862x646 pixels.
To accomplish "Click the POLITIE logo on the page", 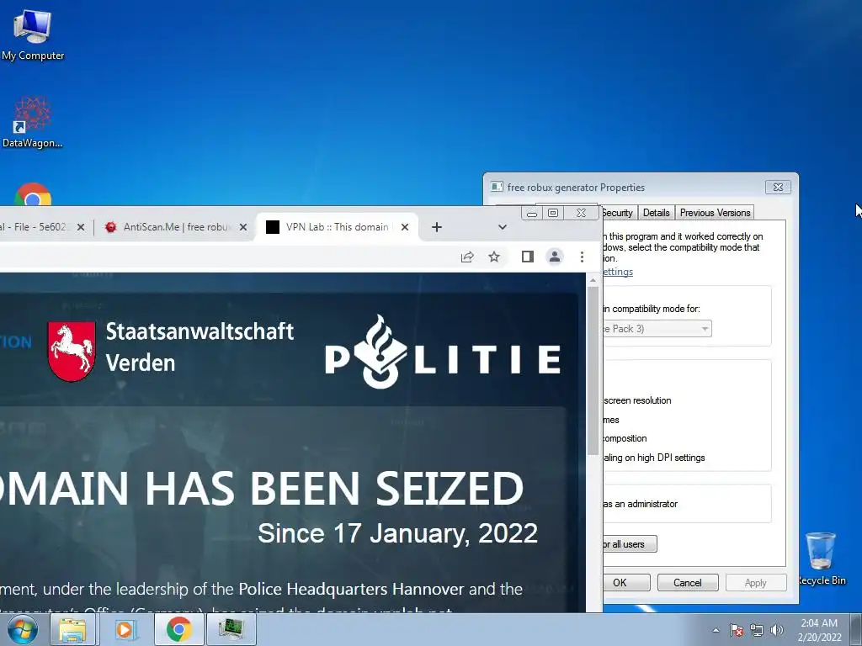I will pos(443,352).
